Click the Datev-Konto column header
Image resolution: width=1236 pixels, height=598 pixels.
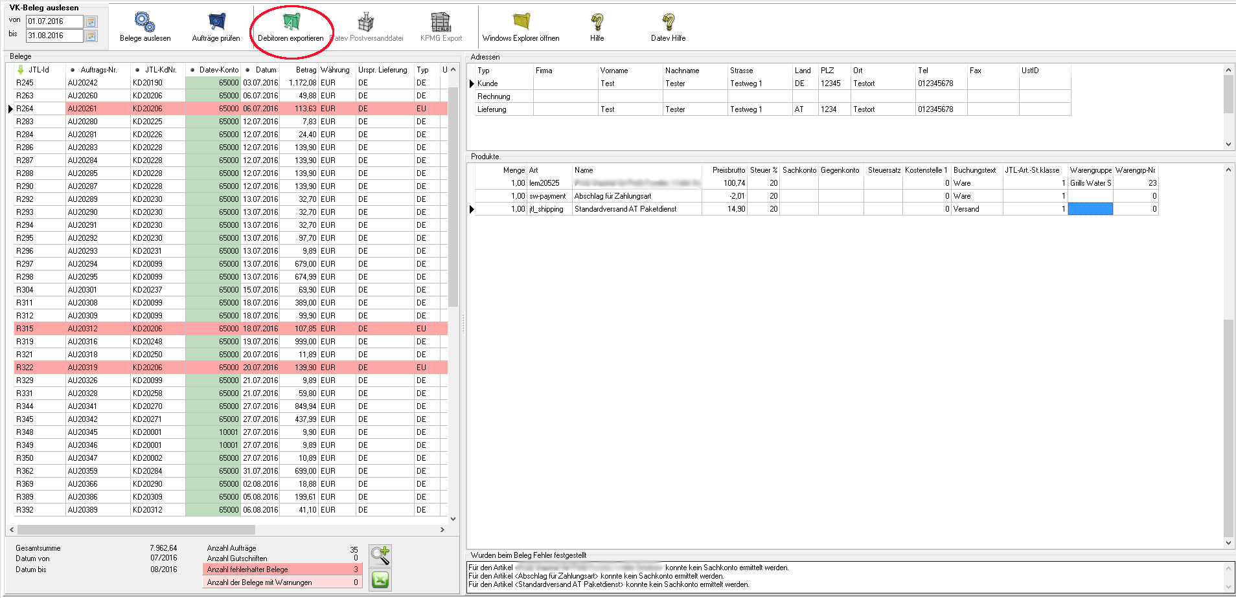218,70
